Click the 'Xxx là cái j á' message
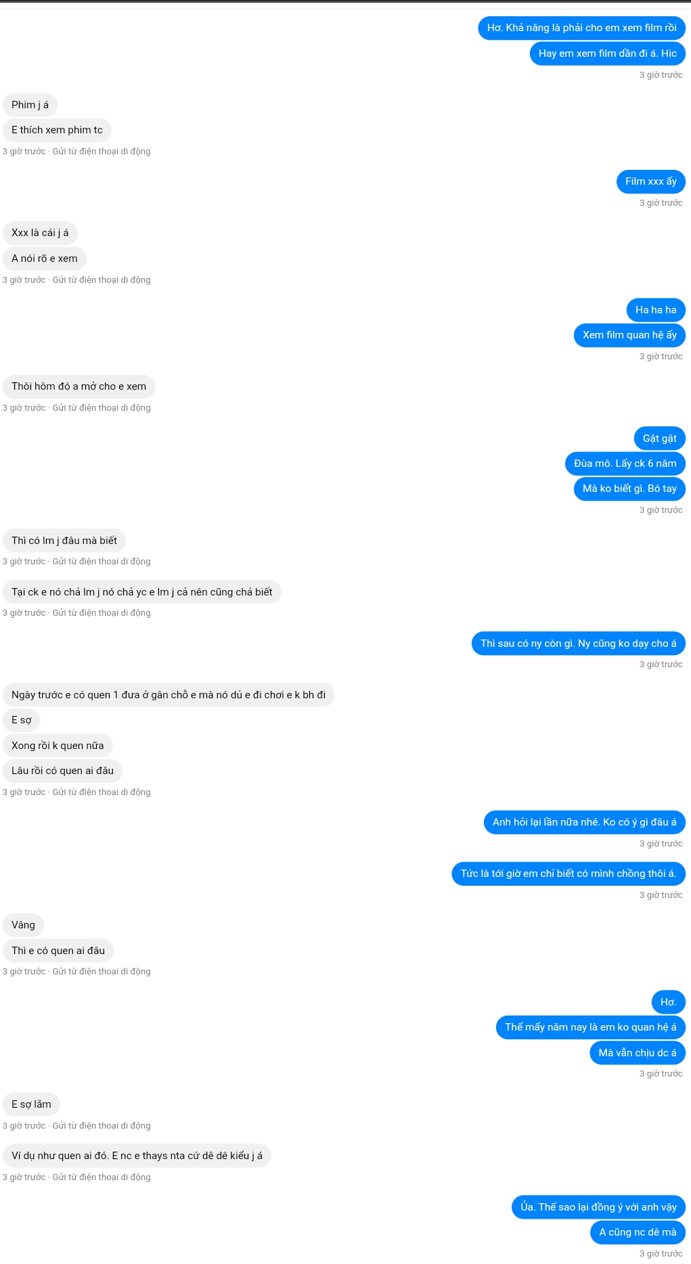Viewport: 691px width, 1264px height. [x=40, y=233]
